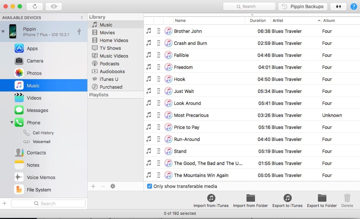This screenshot has height=219, width=360.
Task: Select the Music section icon in sidebar
Action: [19, 85]
